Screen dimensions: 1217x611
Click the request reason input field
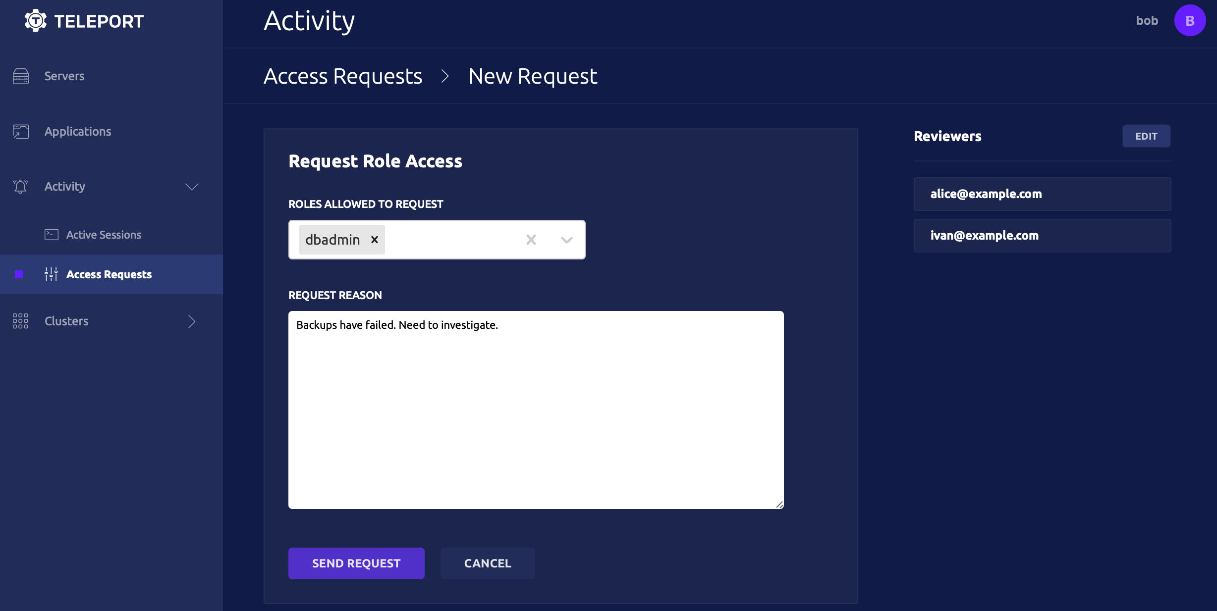pos(536,409)
